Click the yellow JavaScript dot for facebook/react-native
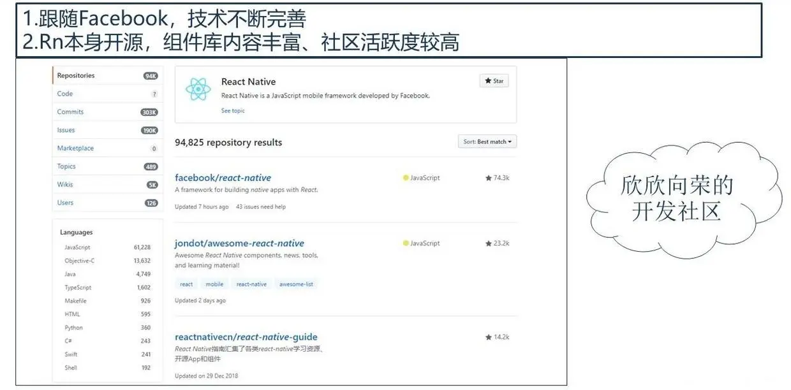 coord(406,178)
